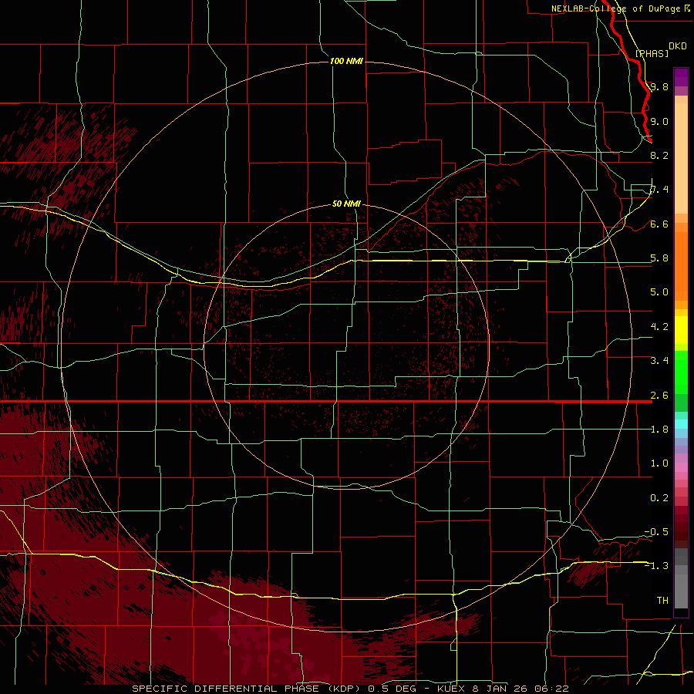Click the 0.2 legend value

click(x=659, y=498)
